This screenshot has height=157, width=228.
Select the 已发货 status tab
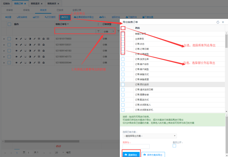(x=60, y=10)
